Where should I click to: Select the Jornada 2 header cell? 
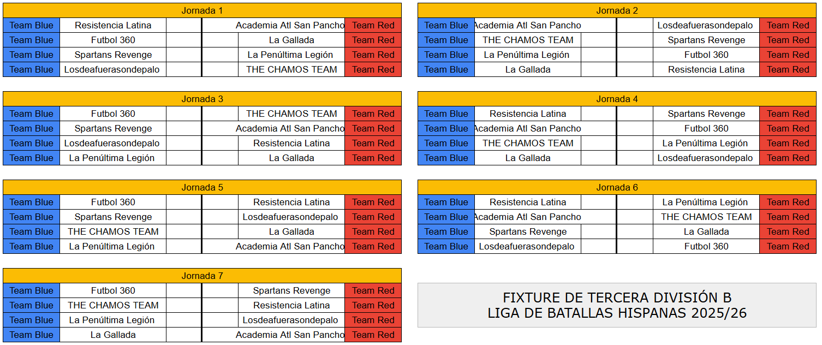coord(617,10)
